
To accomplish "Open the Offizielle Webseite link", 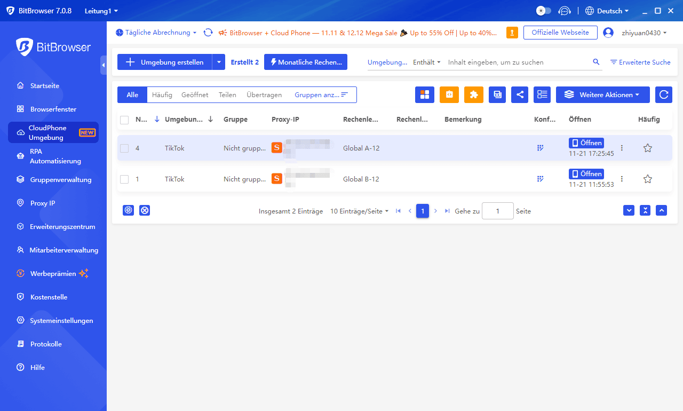I will pos(560,33).
